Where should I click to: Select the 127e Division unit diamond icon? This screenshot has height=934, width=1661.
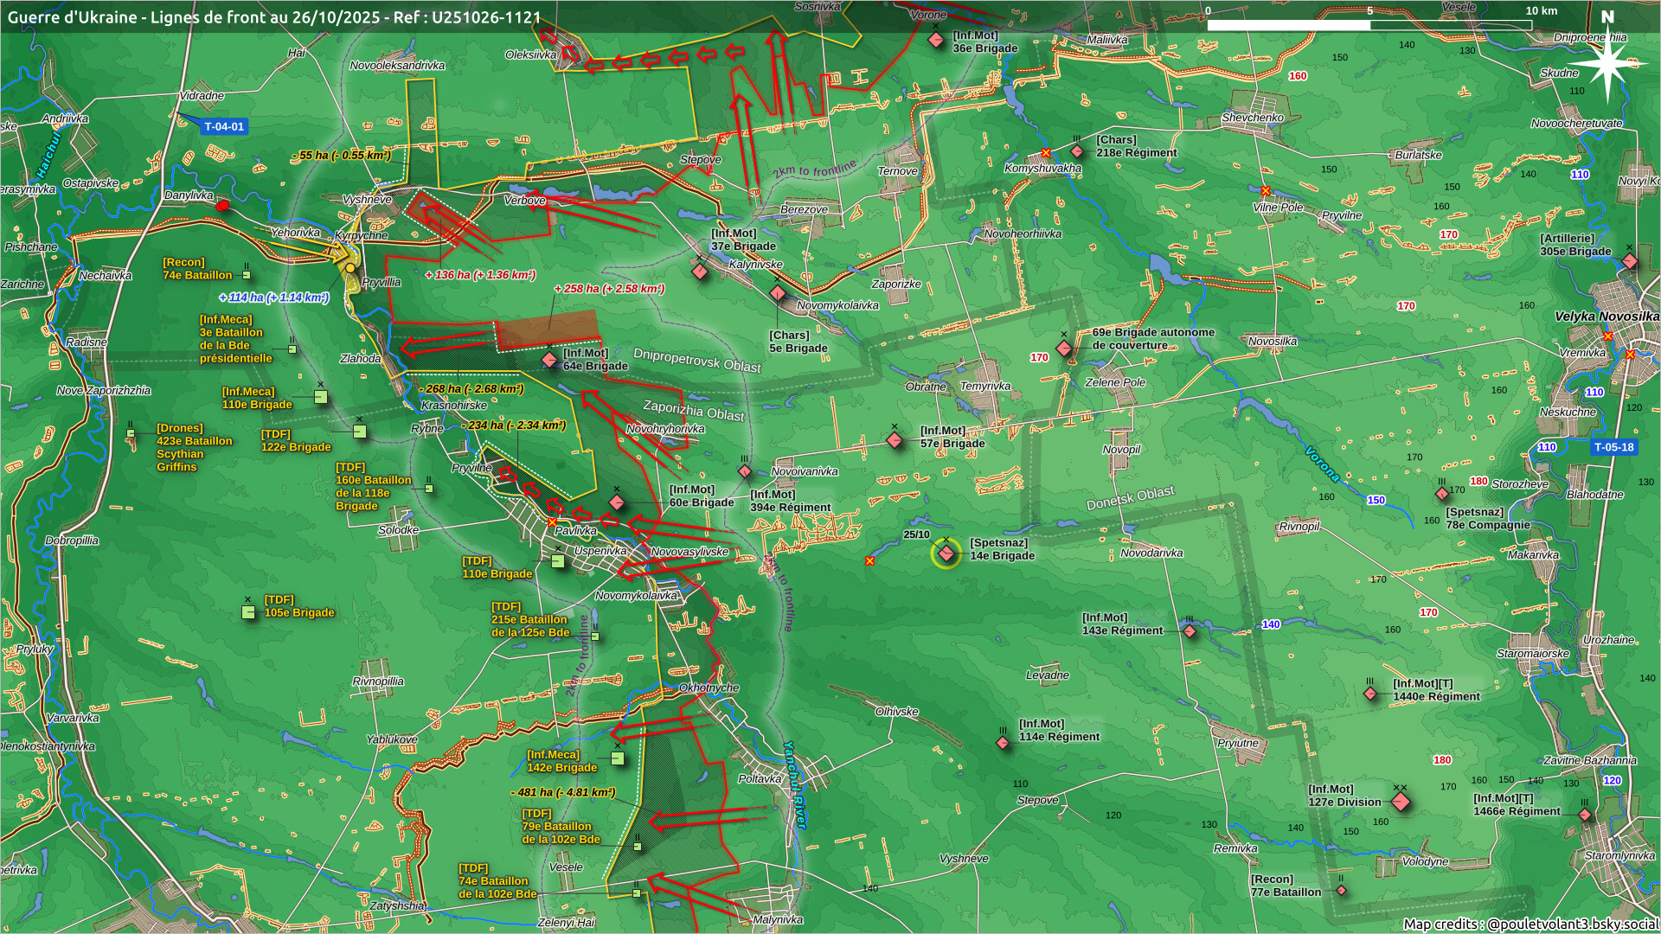coord(1401,802)
